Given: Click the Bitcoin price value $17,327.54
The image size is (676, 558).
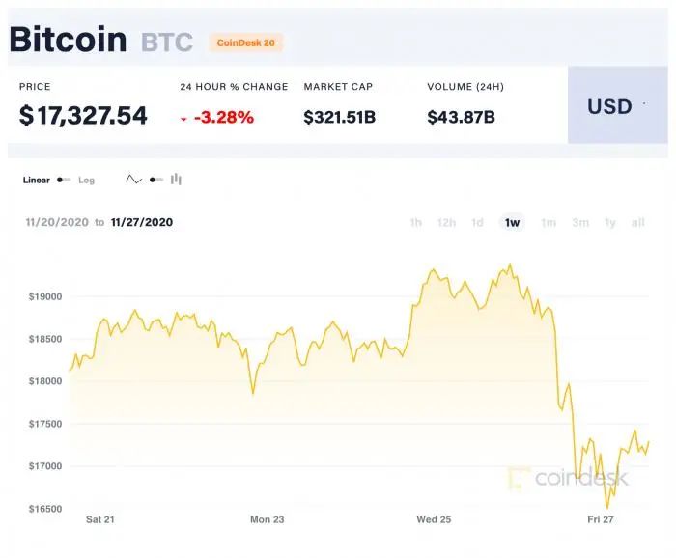Looking at the screenshot, I should coord(83,116).
